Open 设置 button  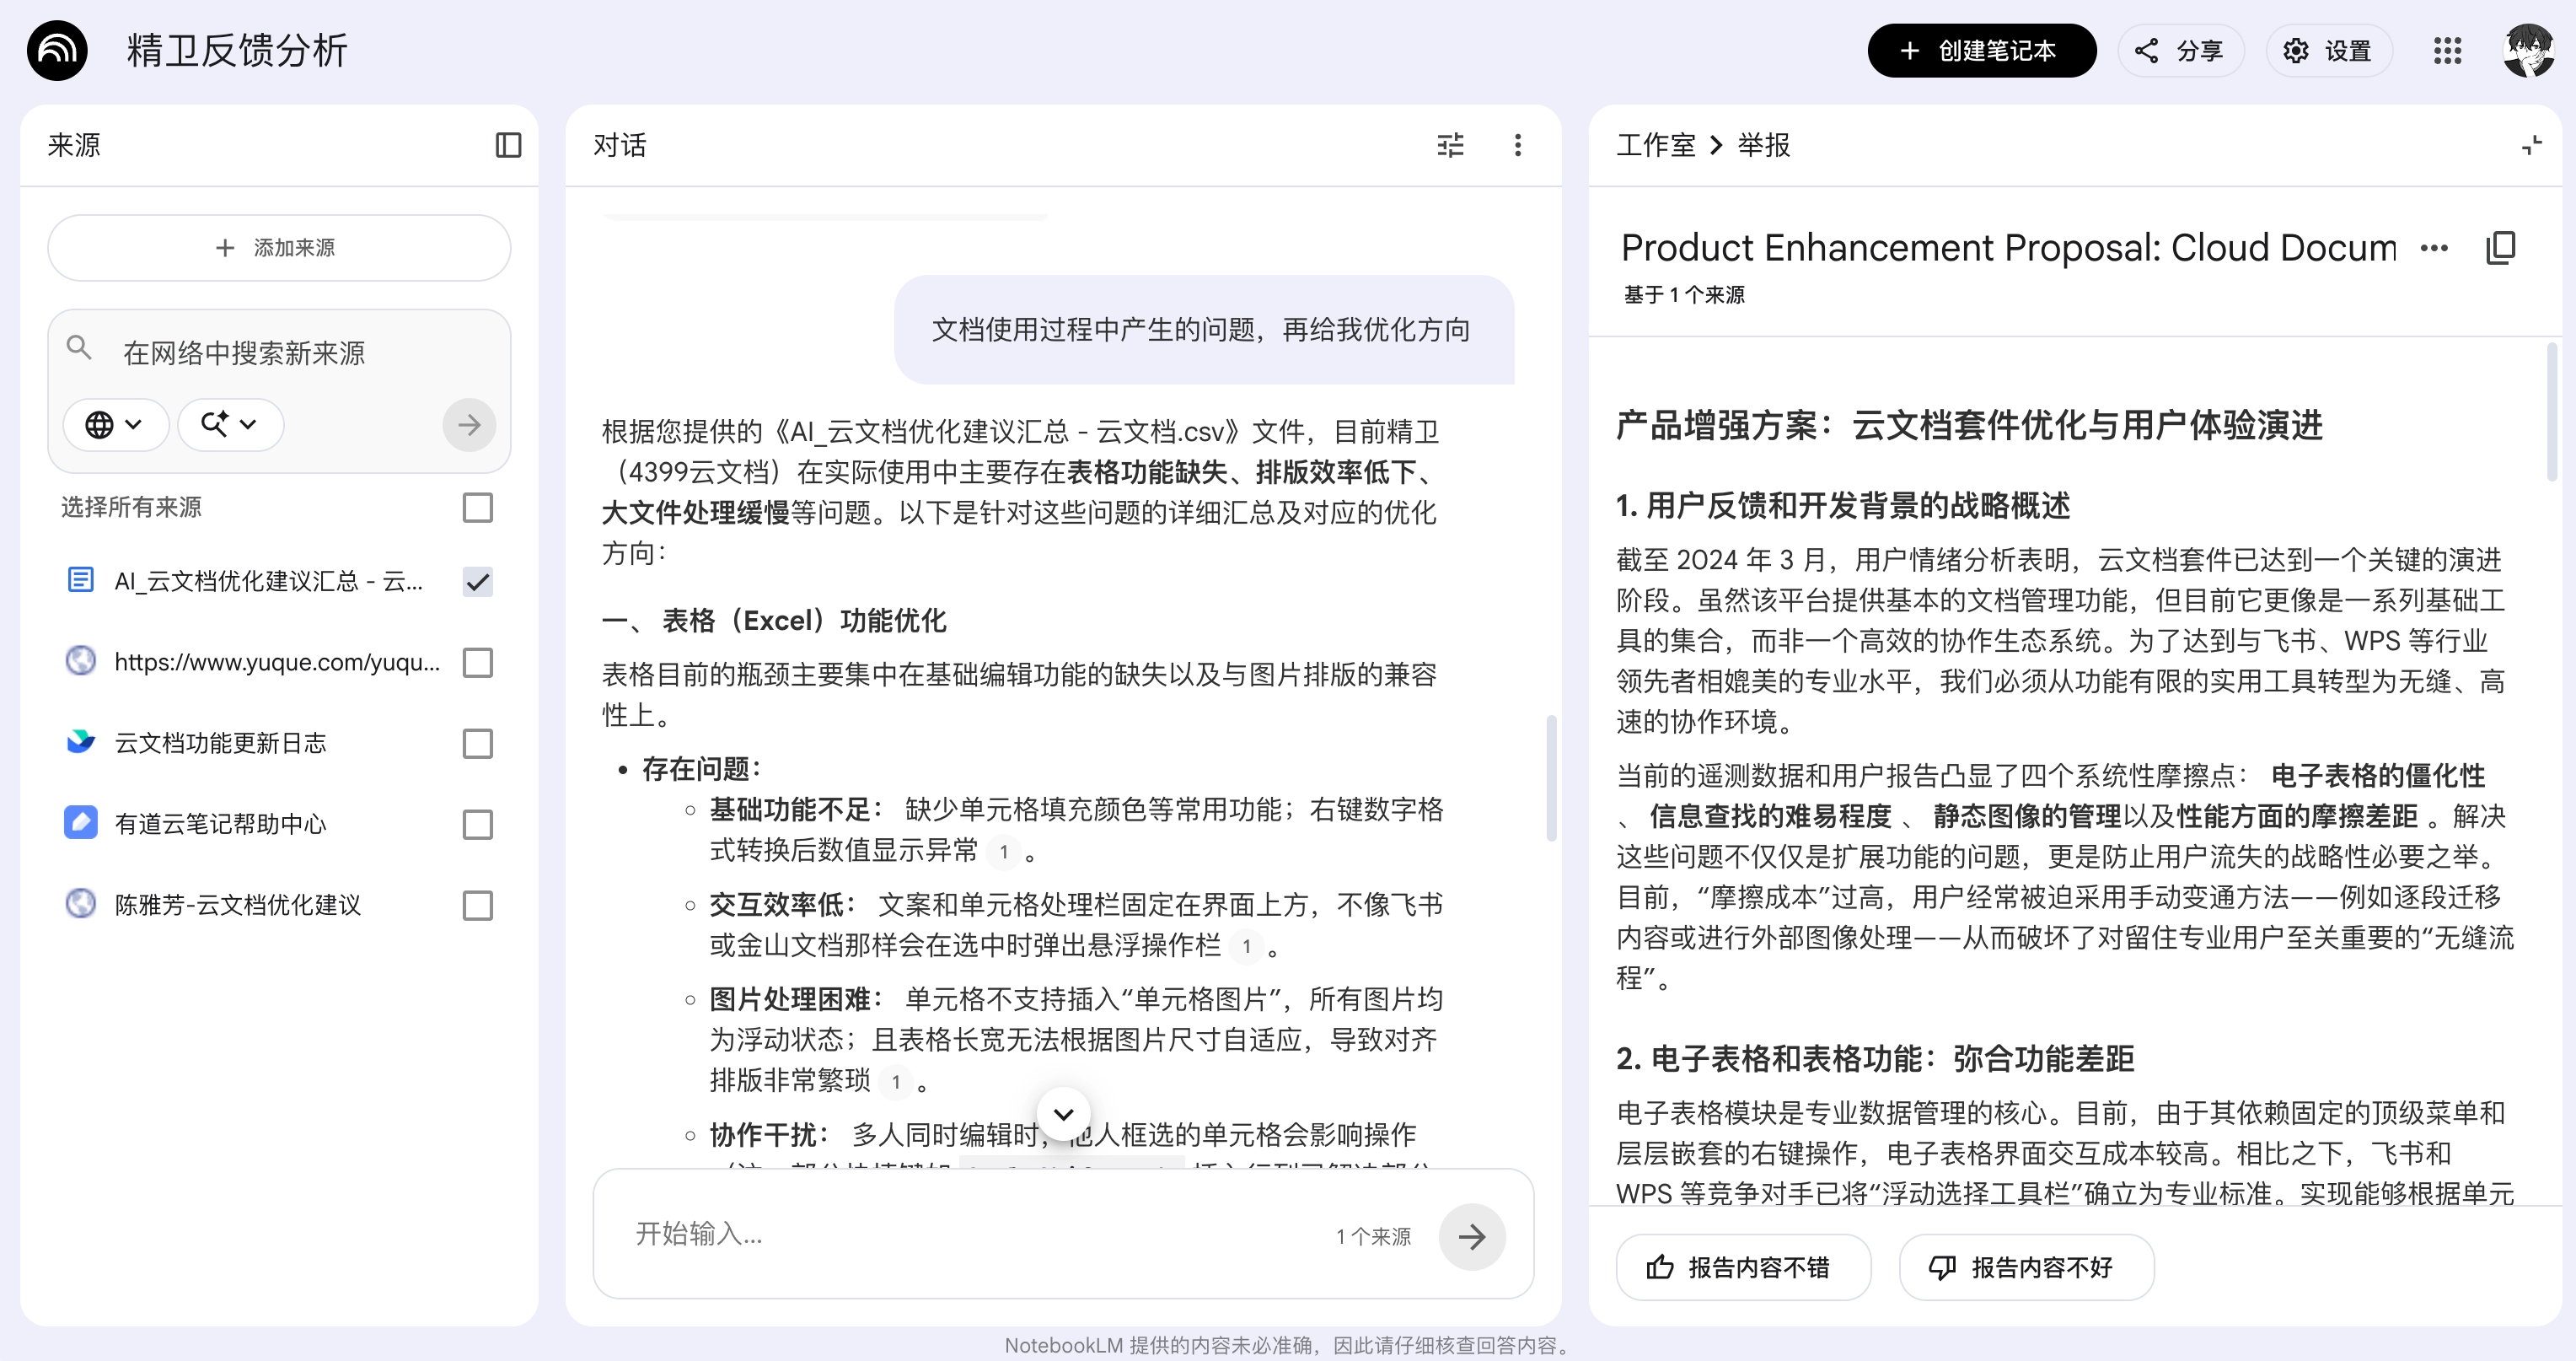coord(2328,50)
